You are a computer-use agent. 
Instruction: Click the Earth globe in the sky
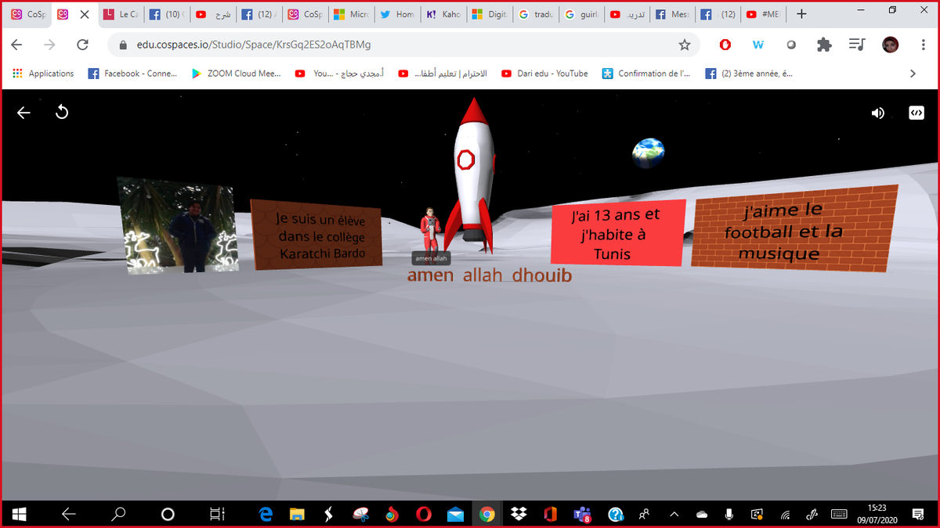[x=649, y=153]
